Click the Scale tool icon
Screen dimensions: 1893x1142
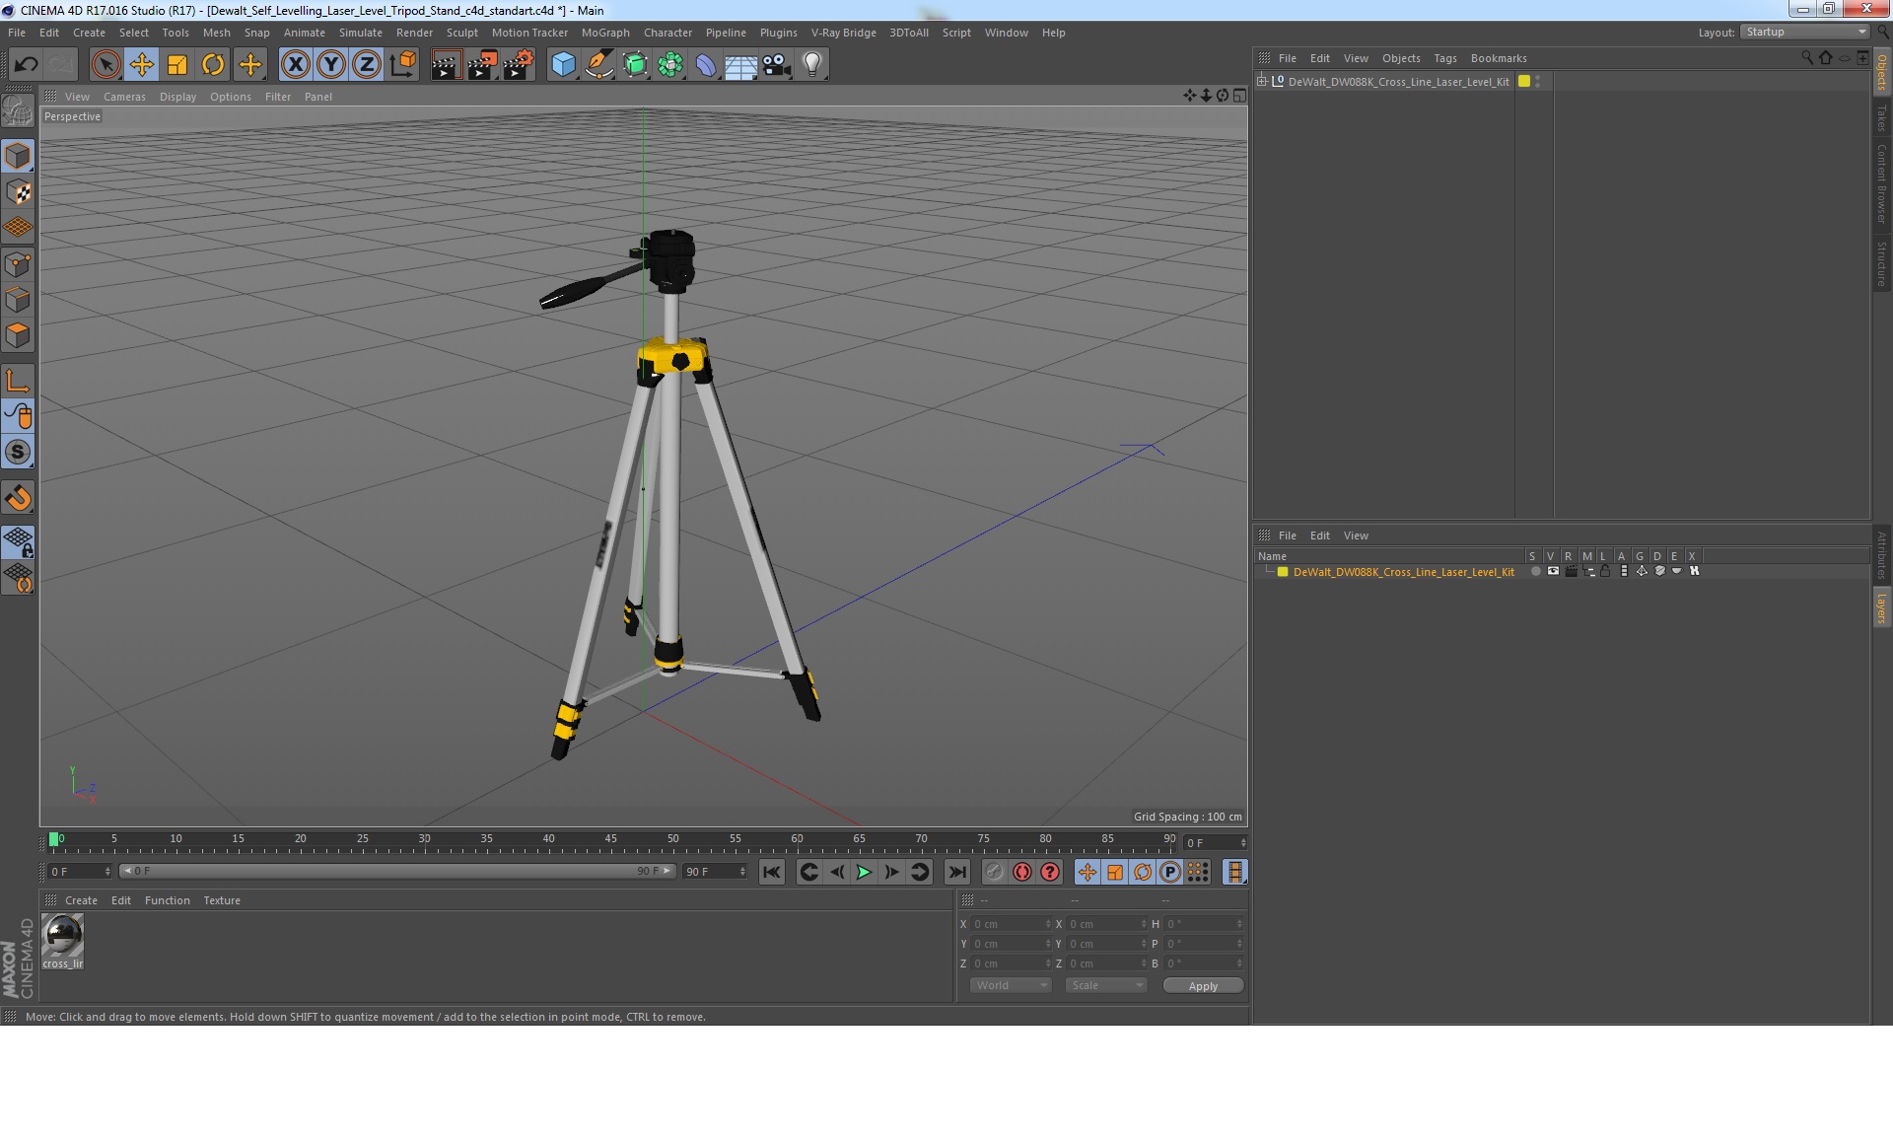177,65
